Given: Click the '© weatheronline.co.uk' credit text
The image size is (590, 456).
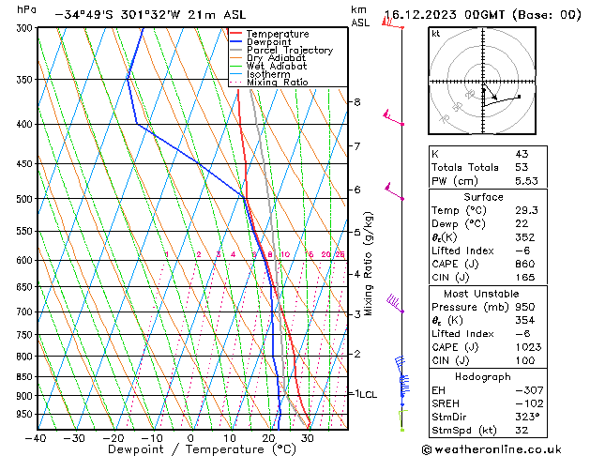Looking at the screenshot, I should (492, 449).
